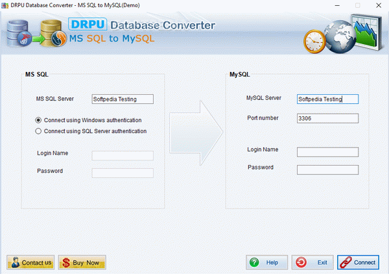
Task: Minimize the DRPU Database Converter window
Action: click(x=337, y=5)
